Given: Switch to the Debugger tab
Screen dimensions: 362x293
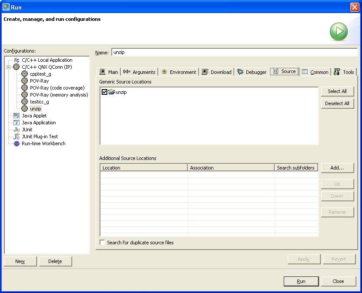Looking at the screenshot, I should pyautogui.click(x=252, y=72).
